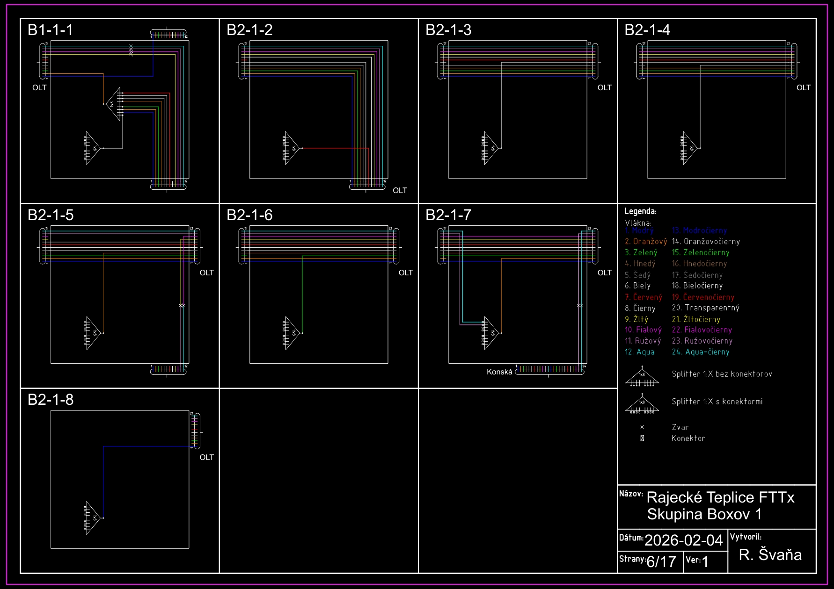Select the Konektor symbol in legend

coord(642,438)
